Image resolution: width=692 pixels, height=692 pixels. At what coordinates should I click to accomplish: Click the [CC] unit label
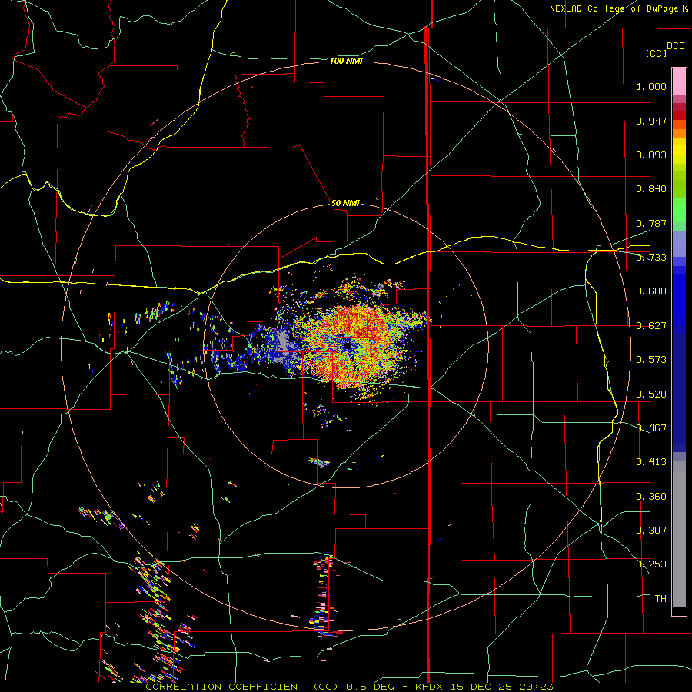(x=657, y=53)
